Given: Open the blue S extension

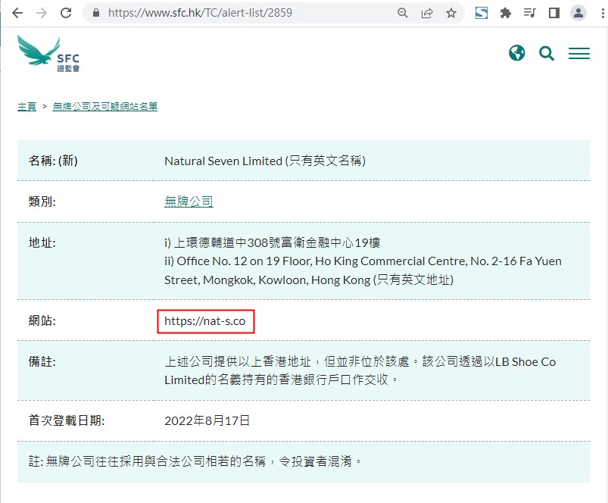Looking at the screenshot, I should pyautogui.click(x=482, y=13).
